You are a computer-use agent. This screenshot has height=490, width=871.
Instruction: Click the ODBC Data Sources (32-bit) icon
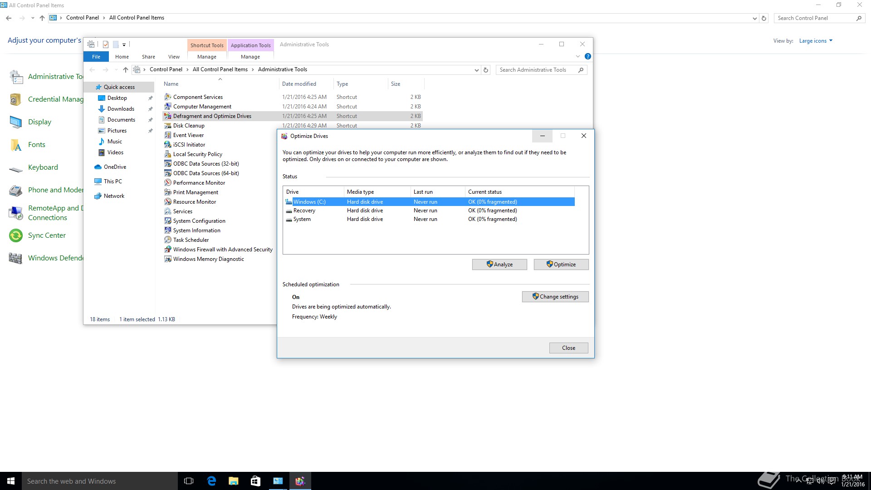(x=168, y=164)
